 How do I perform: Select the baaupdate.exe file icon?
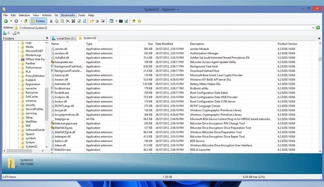pyautogui.click(x=53, y=62)
